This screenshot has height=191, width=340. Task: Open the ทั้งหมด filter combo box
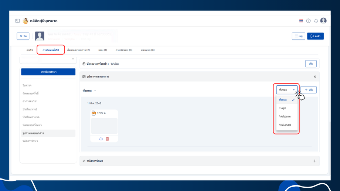(287, 90)
